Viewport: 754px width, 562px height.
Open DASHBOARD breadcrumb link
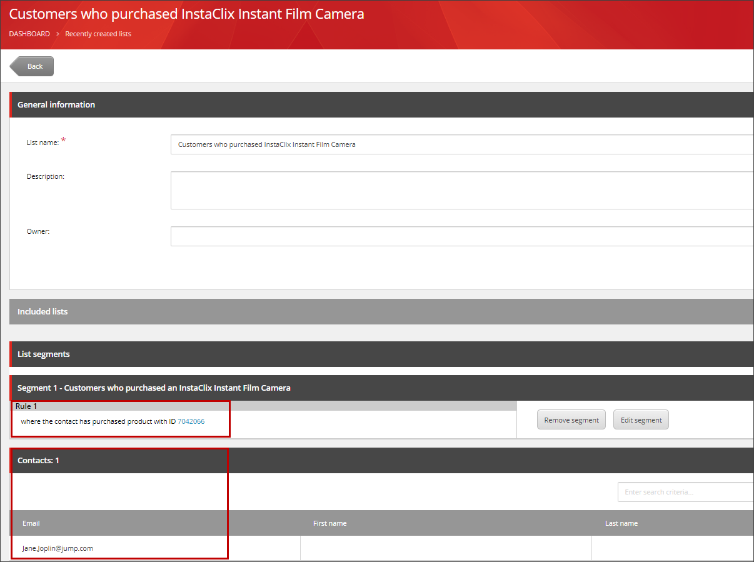29,34
